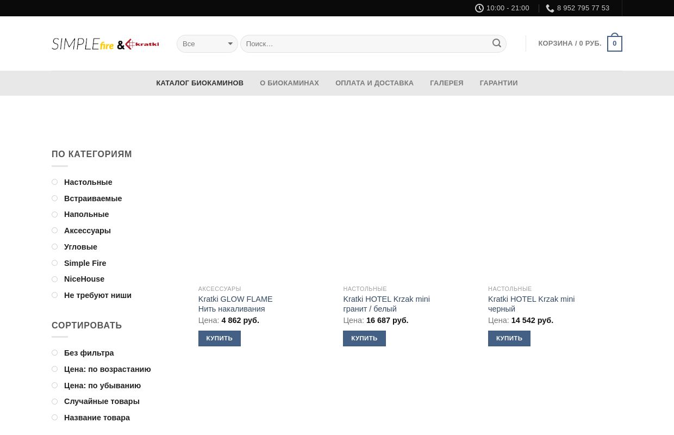This screenshot has width=674, height=435.
Task: Buy the Krzak mini черный
Action: click(x=509, y=338)
